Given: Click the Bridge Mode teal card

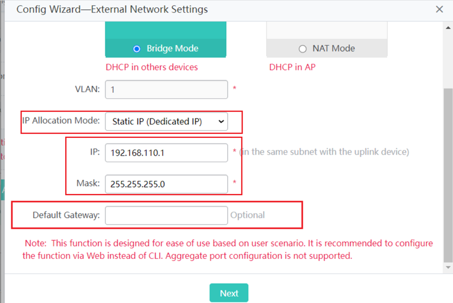Looking at the screenshot, I should 165,39.
